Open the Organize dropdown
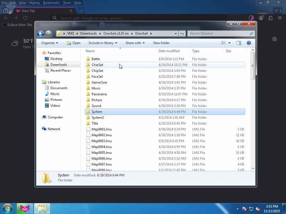286x214 pixels. click(50, 43)
